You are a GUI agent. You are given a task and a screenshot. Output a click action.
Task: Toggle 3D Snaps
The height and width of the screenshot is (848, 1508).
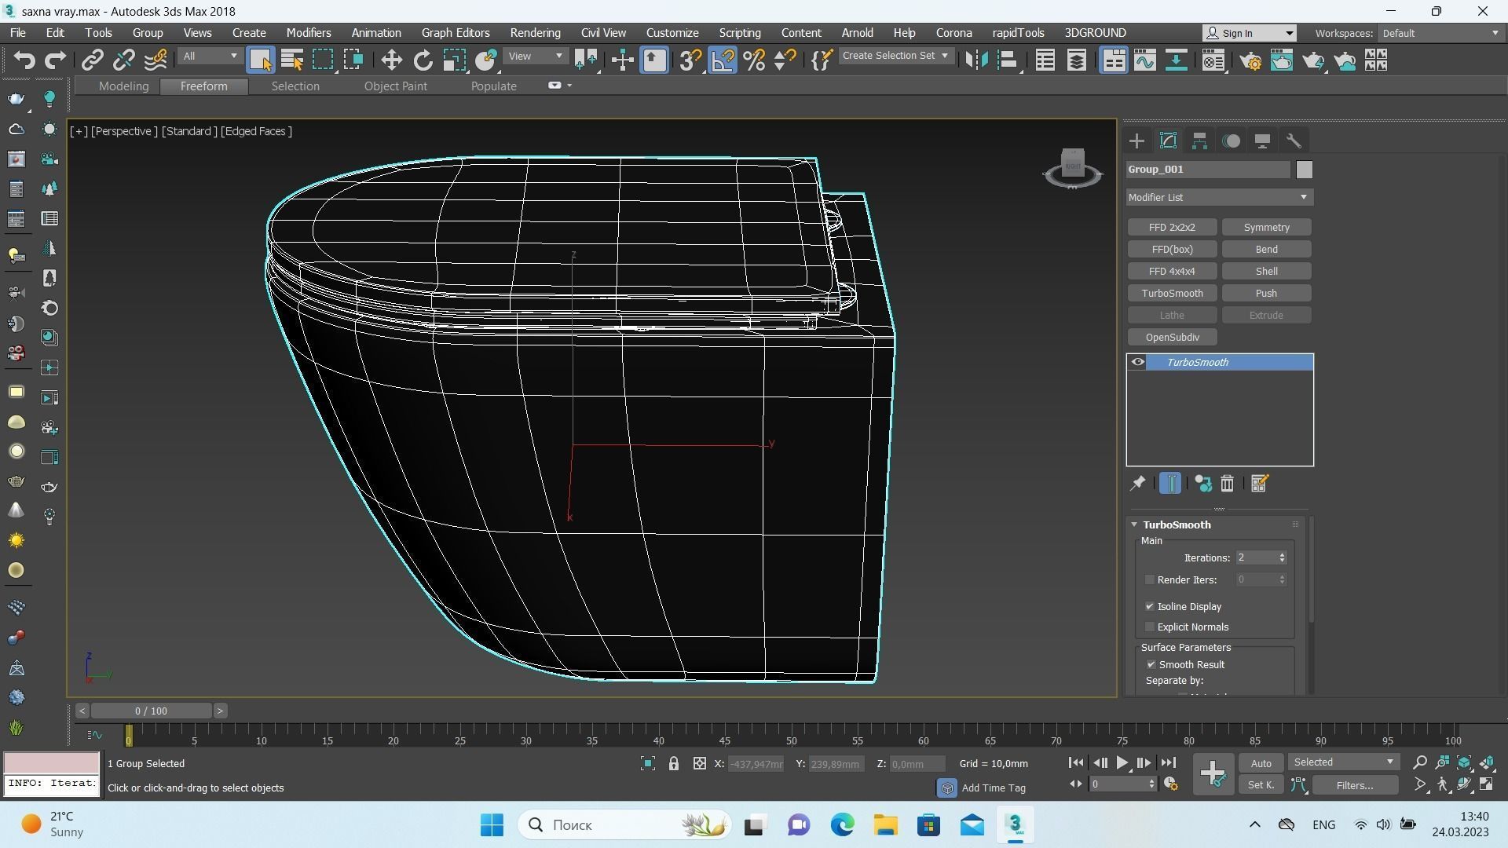[690, 60]
